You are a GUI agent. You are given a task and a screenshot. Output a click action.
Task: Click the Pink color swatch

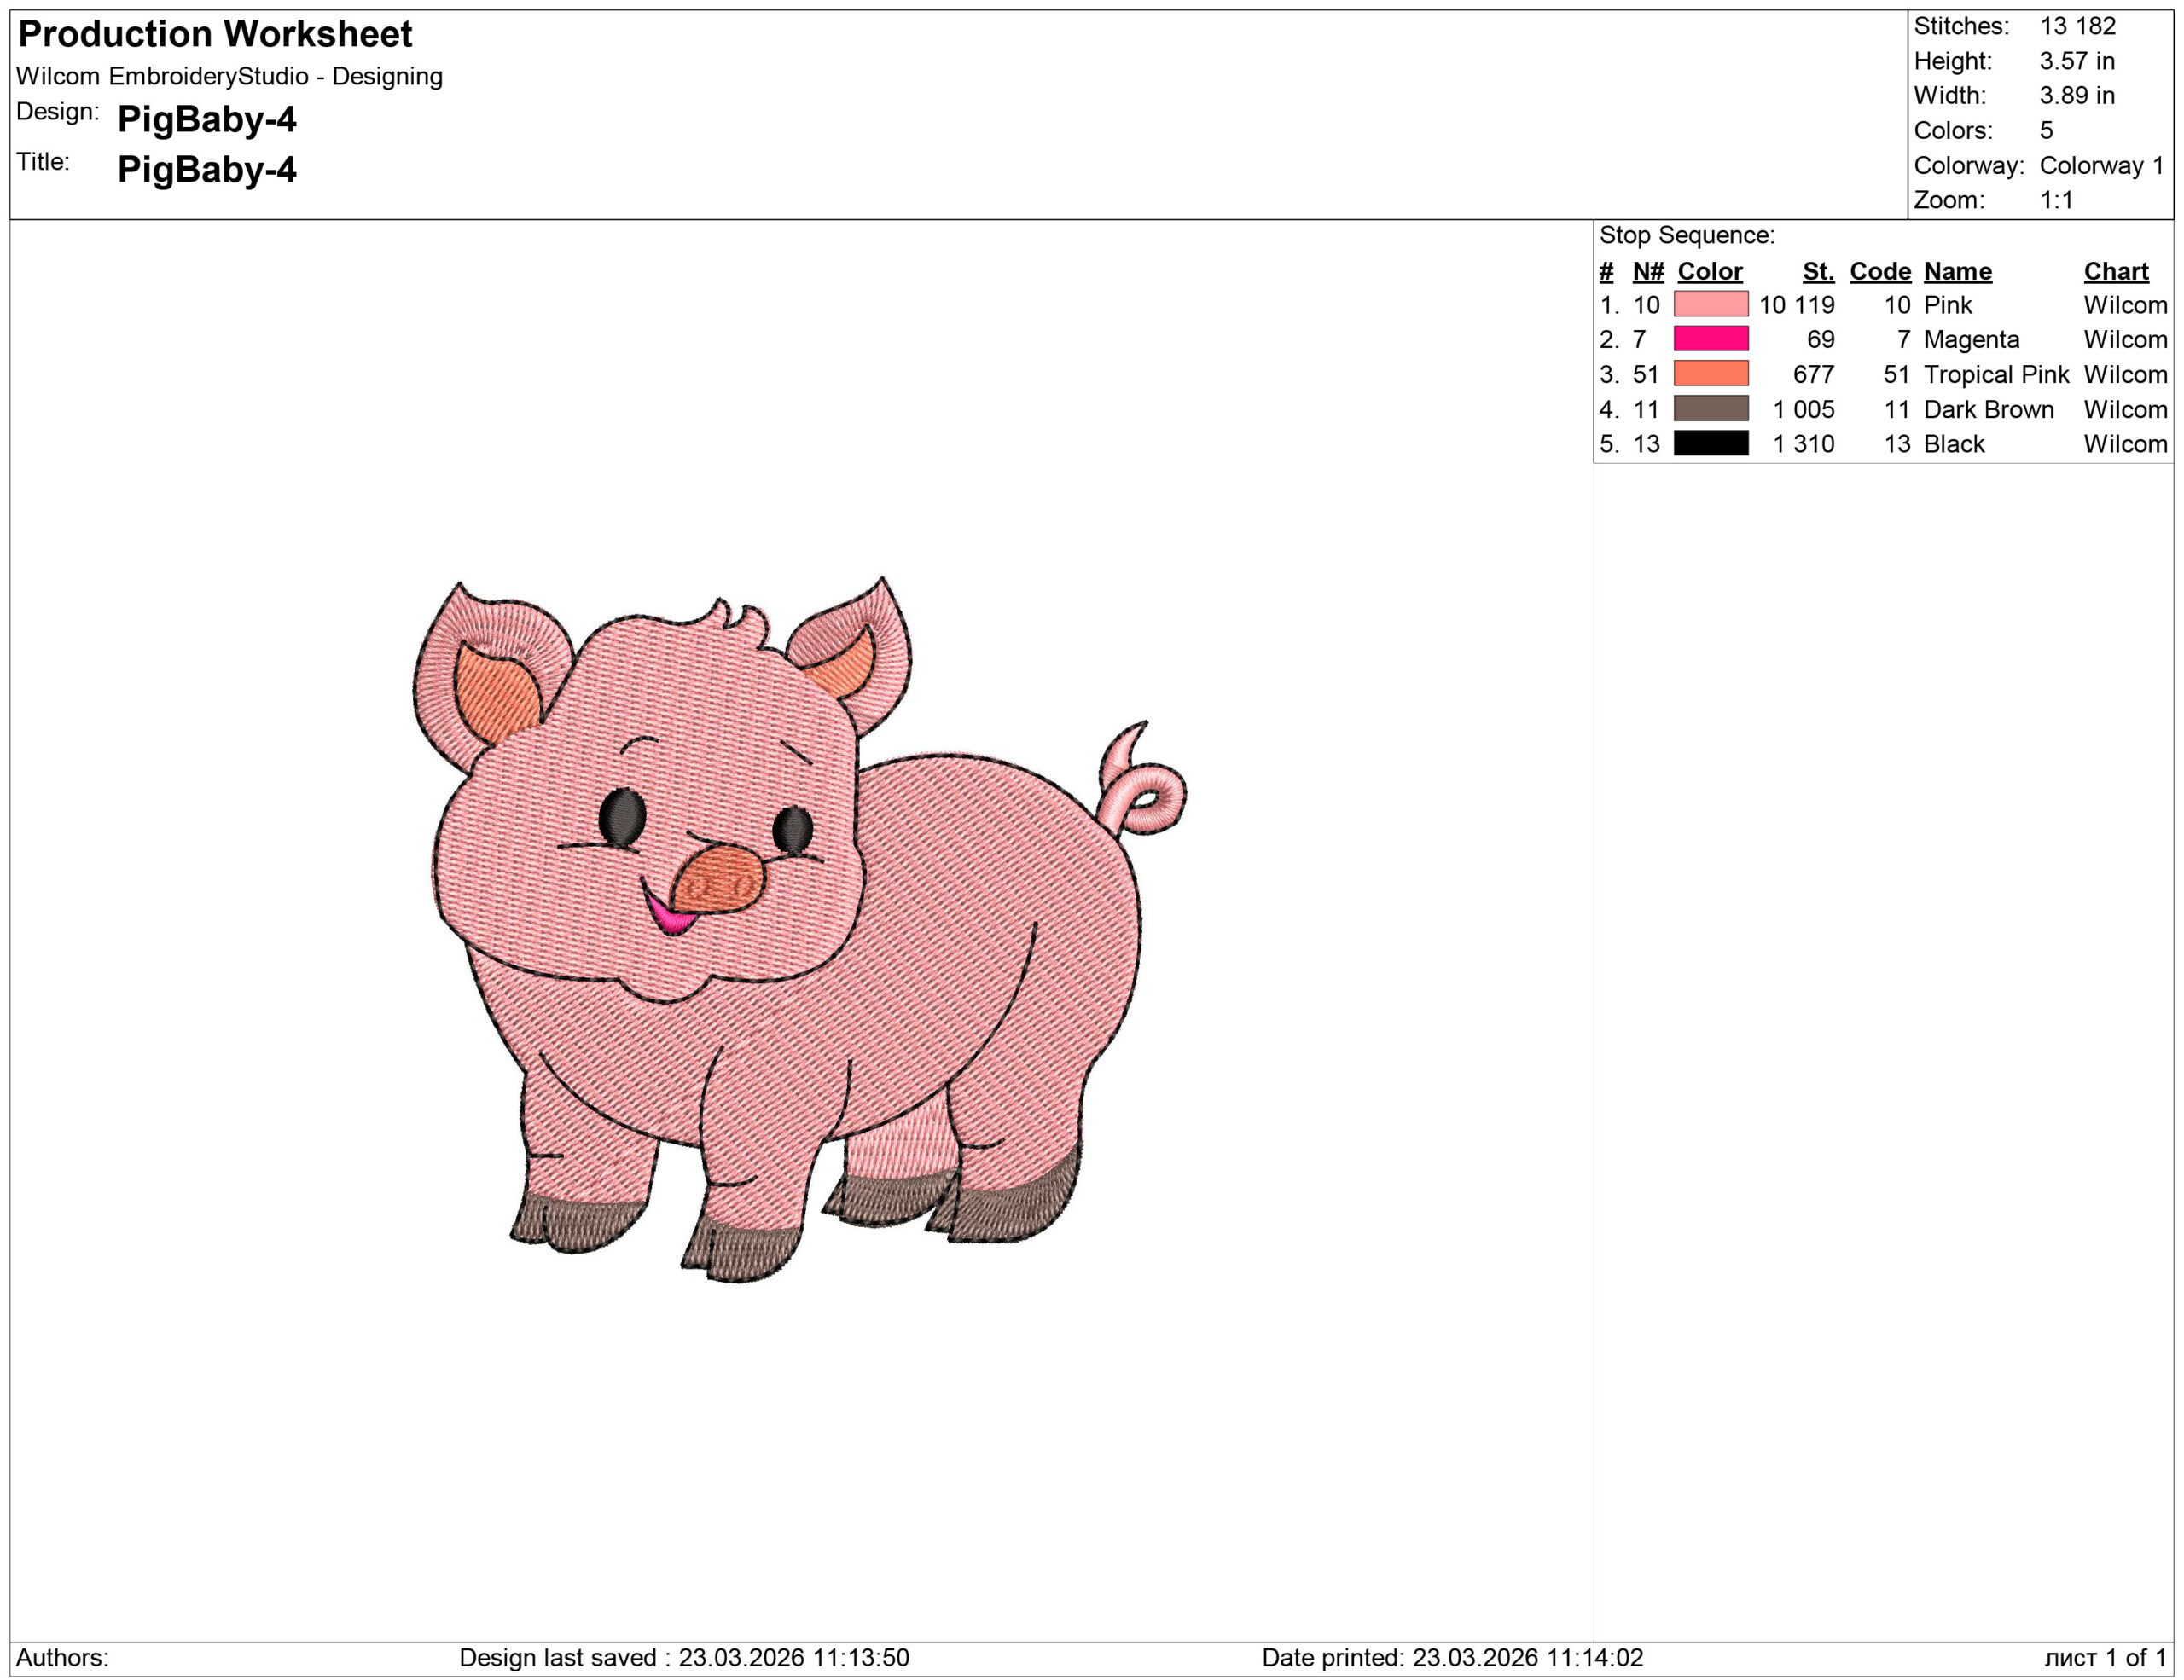pyautogui.click(x=1710, y=304)
